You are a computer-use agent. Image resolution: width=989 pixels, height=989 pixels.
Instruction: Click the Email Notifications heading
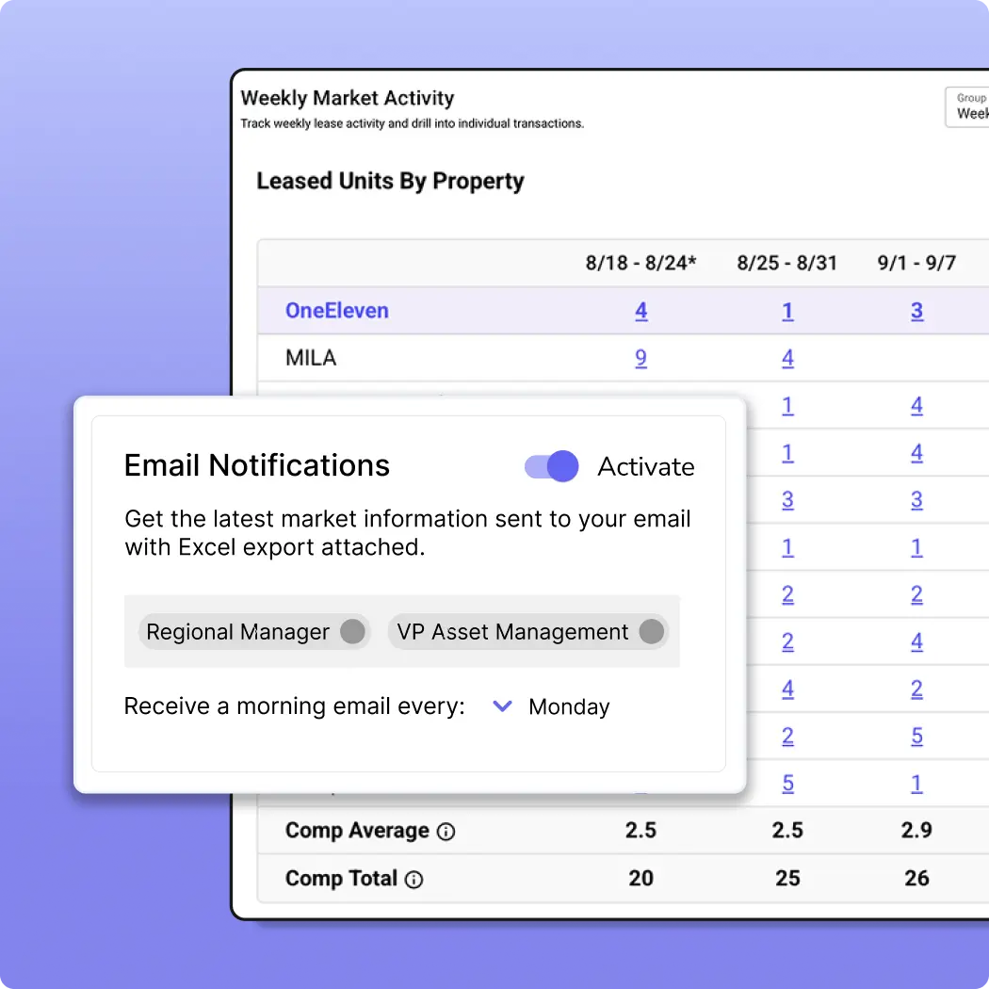coord(257,465)
